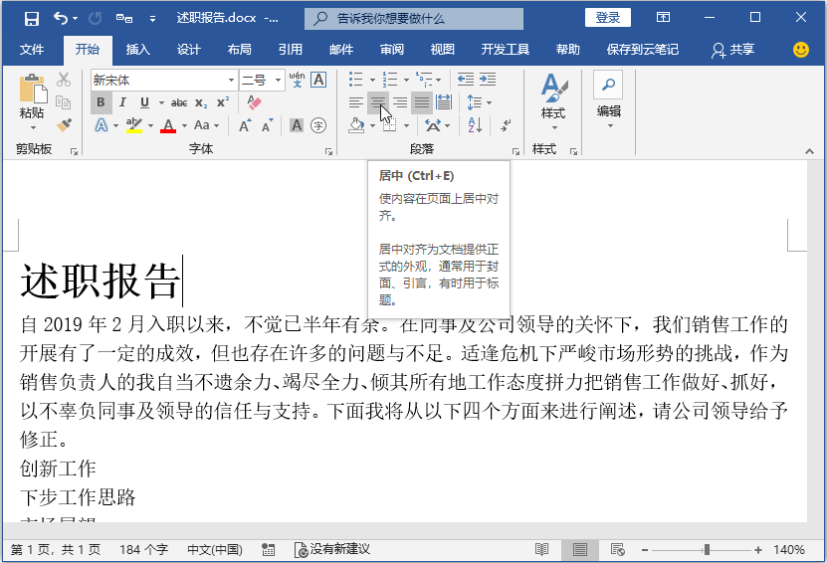Expand the font color dropdown arrow
Image resolution: width=827 pixels, height=563 pixels.
[184, 126]
